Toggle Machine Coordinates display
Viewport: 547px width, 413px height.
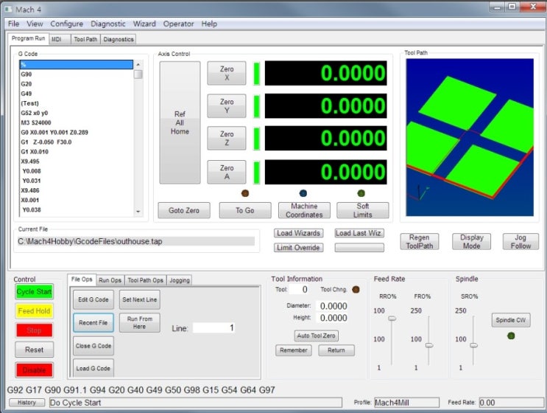point(304,210)
